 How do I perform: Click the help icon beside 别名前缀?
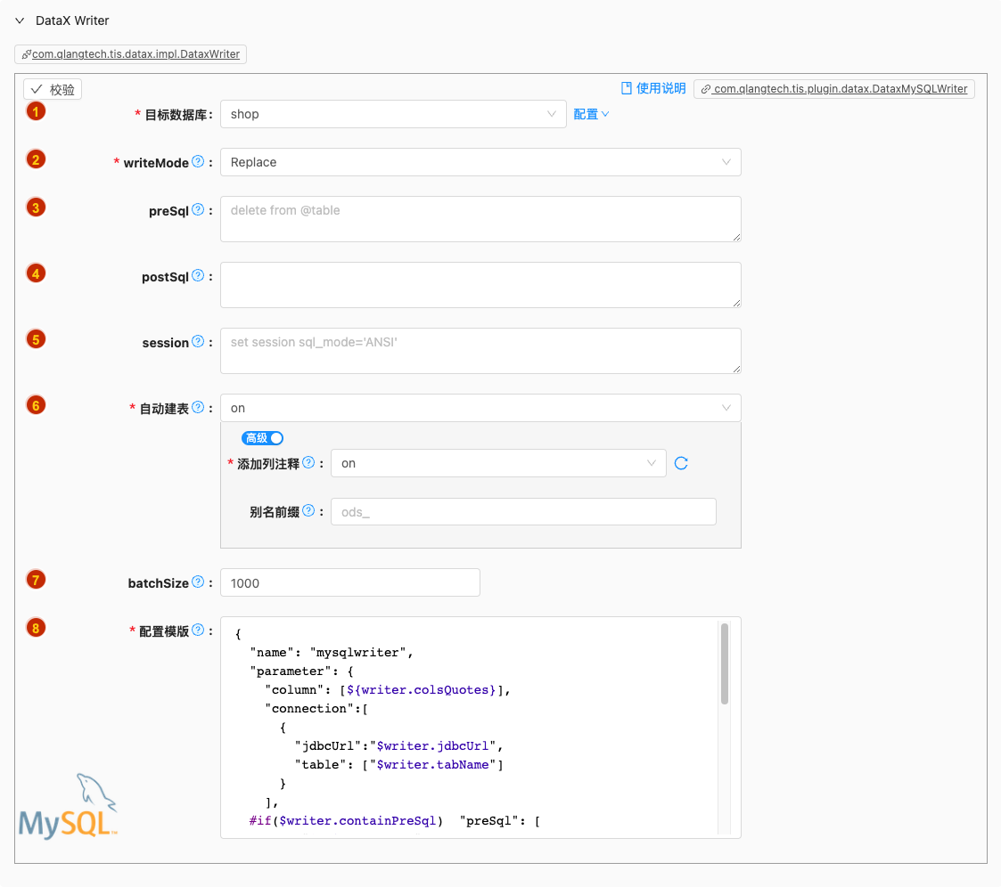coord(308,511)
